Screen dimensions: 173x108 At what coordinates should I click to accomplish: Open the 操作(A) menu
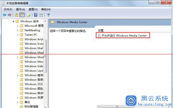21,9
